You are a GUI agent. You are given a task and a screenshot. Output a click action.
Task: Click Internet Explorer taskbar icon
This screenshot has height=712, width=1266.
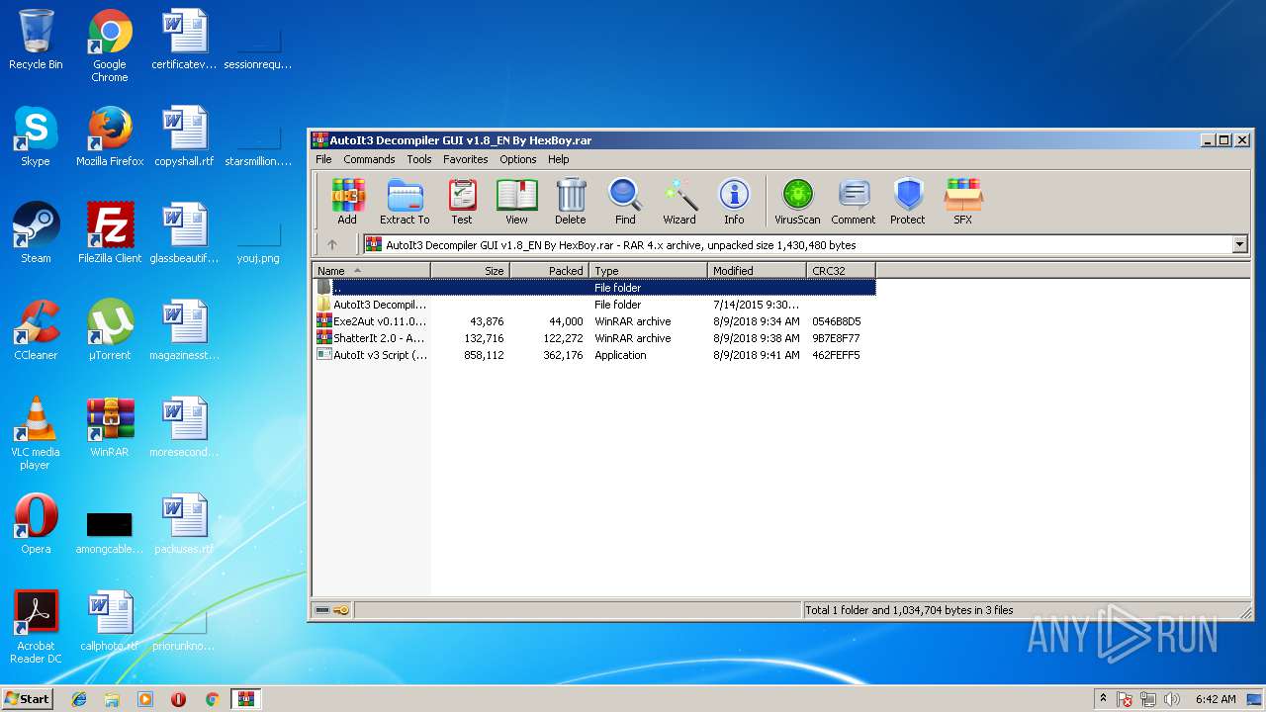pyautogui.click(x=79, y=699)
